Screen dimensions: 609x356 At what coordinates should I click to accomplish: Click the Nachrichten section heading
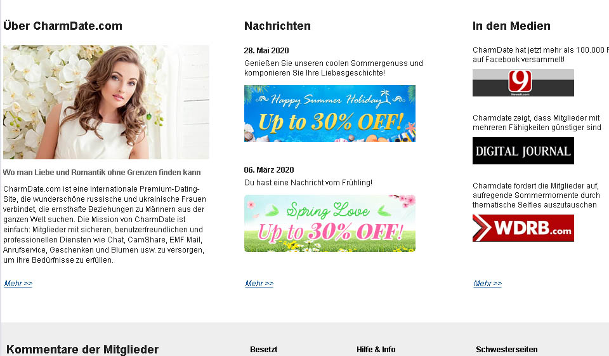tap(277, 26)
